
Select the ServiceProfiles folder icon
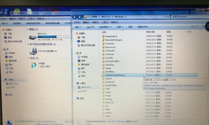[103, 61]
